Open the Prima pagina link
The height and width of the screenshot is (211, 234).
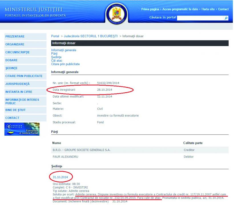[150, 9]
